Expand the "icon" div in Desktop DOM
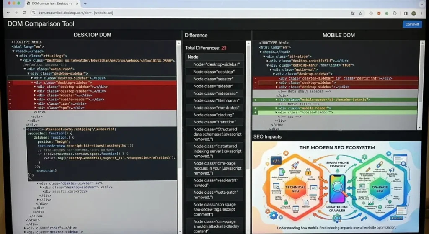 coord(35,104)
